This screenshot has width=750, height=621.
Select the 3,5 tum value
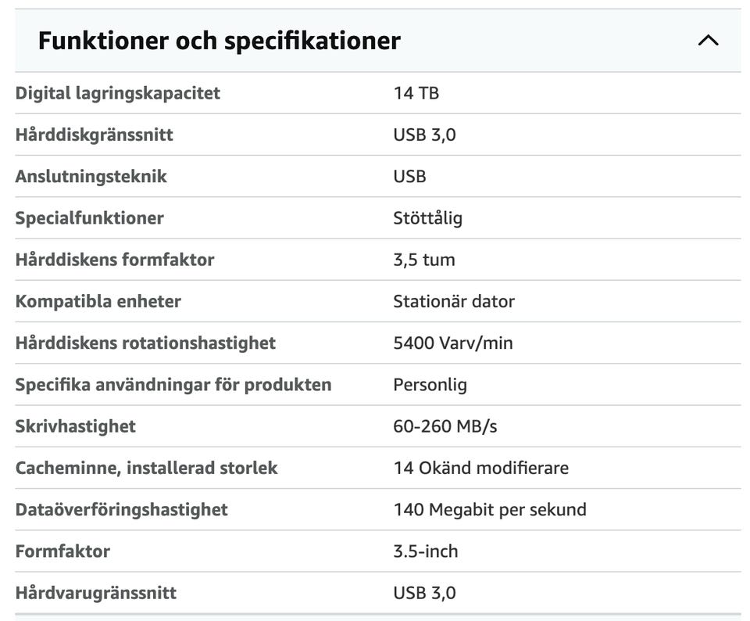click(423, 259)
